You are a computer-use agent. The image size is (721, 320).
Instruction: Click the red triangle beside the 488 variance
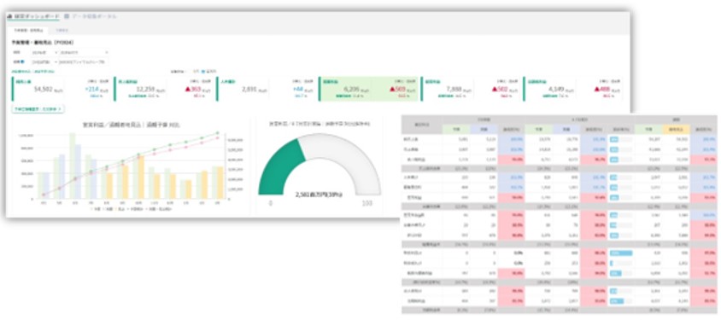pyautogui.click(x=596, y=89)
